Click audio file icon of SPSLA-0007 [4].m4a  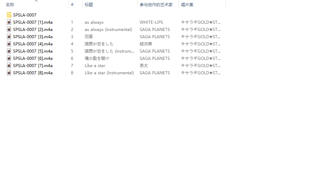[9, 44]
